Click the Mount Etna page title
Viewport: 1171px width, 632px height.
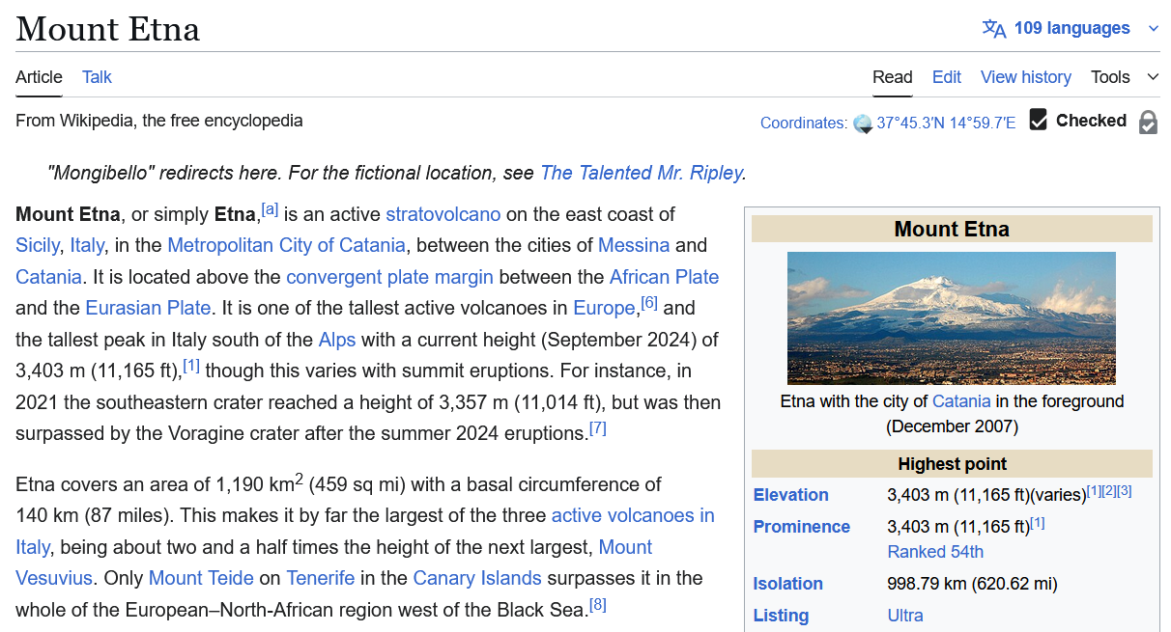[107, 29]
